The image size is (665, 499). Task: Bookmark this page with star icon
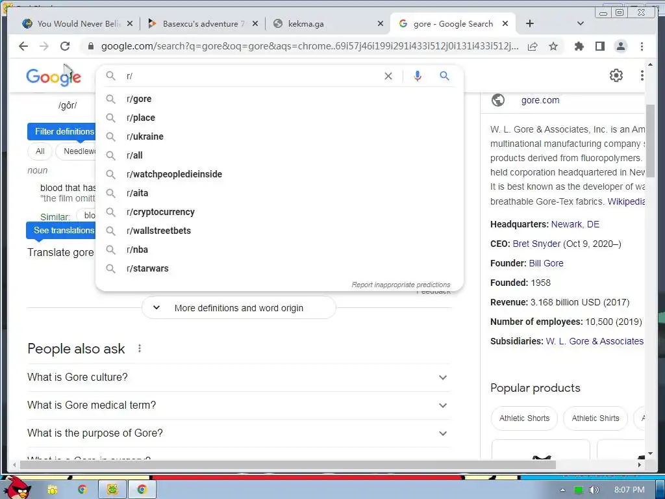553,46
